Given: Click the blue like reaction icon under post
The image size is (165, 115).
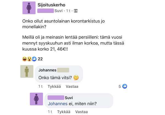Looking at the screenshot, I should [x=34, y=59].
